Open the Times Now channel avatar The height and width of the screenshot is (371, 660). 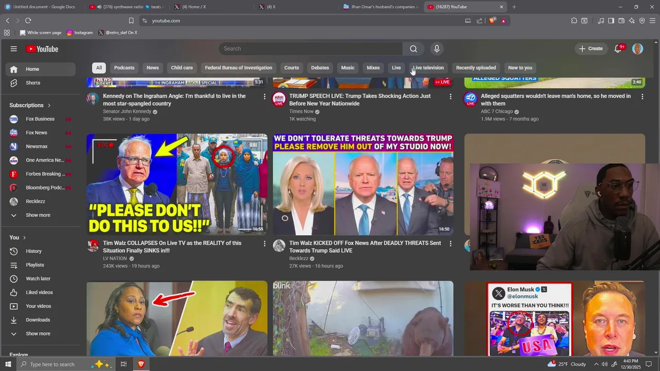[x=279, y=99]
